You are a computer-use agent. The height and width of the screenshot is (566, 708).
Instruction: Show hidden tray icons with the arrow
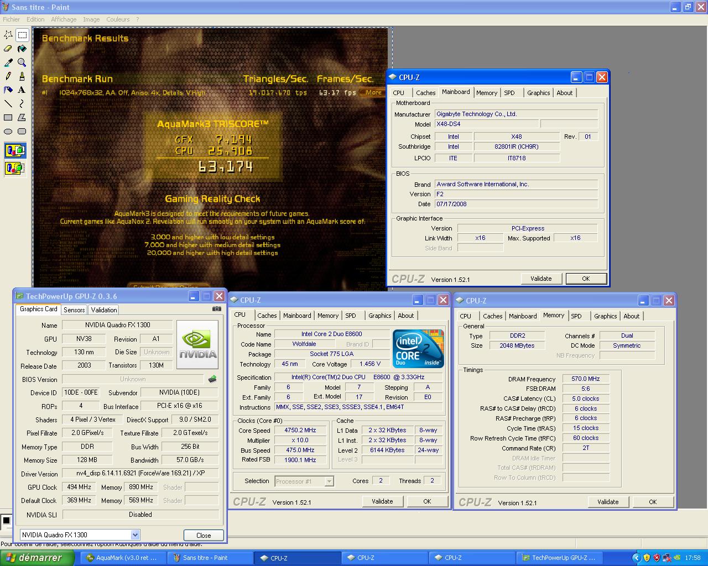point(636,558)
